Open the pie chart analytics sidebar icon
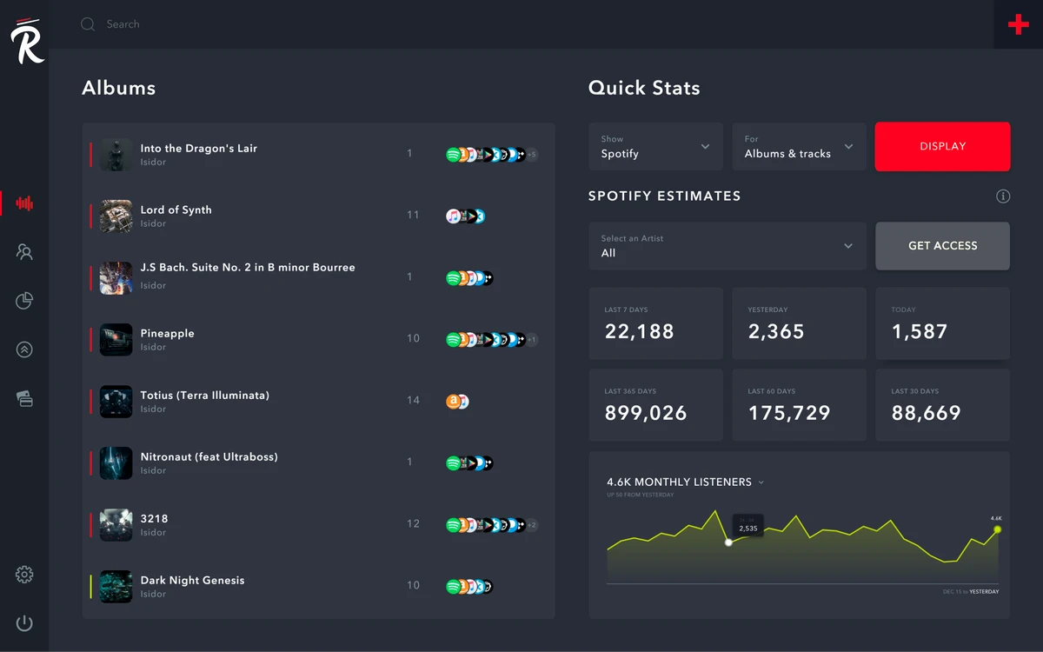 [24, 301]
